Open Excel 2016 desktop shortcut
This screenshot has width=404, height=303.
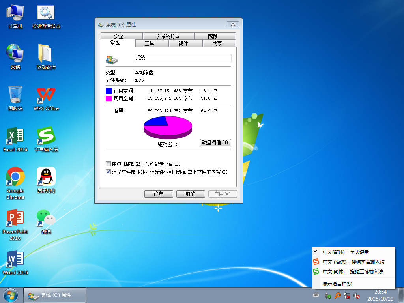click(15, 137)
